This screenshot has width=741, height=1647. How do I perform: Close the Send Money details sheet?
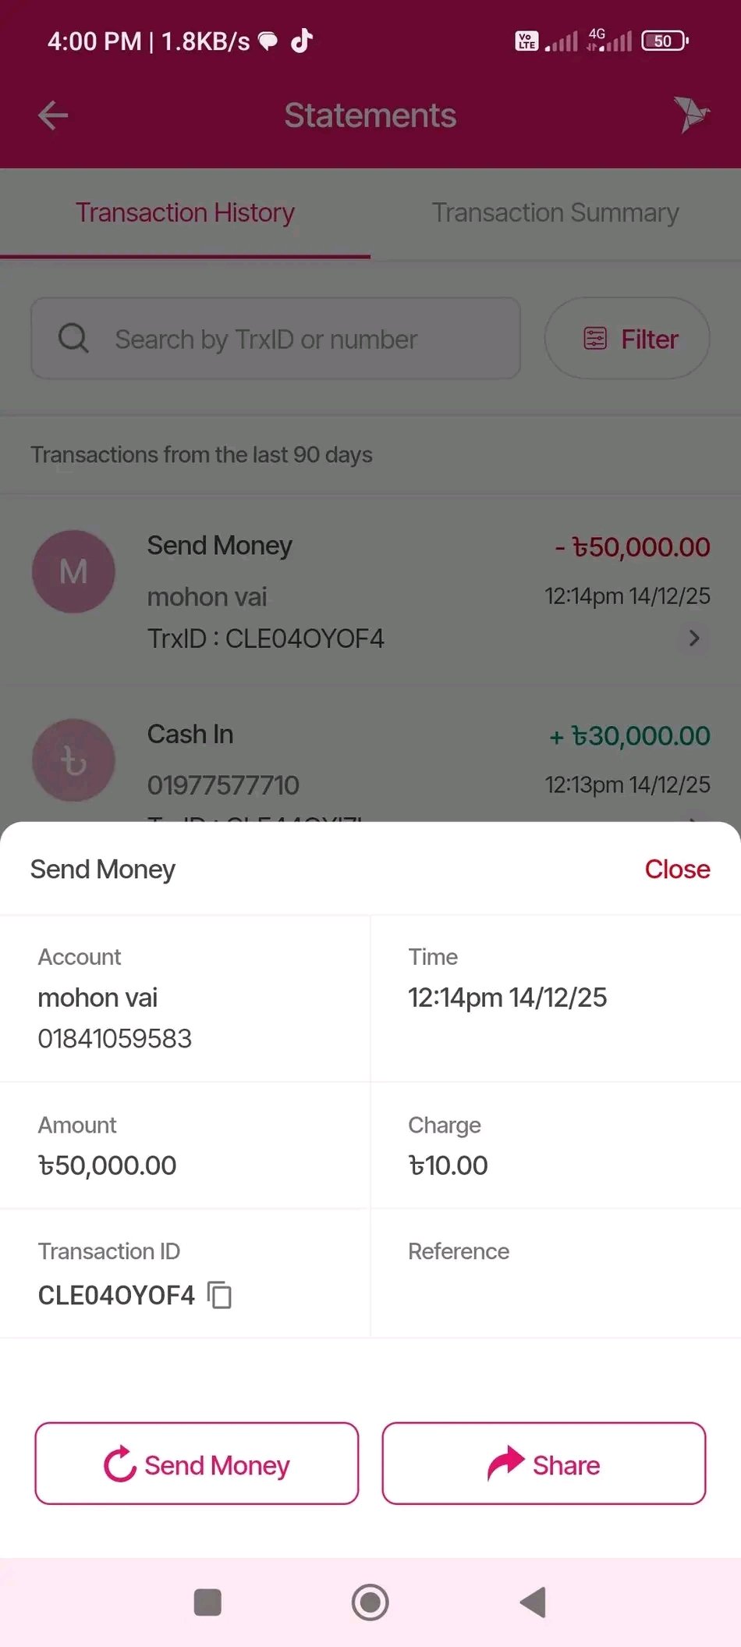[677, 869]
